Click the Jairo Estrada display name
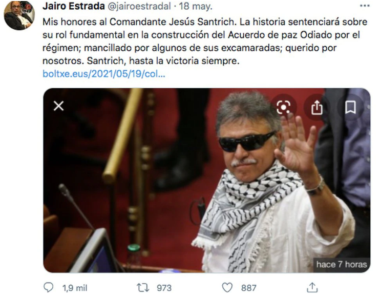380x297 pixels. [x=73, y=6]
